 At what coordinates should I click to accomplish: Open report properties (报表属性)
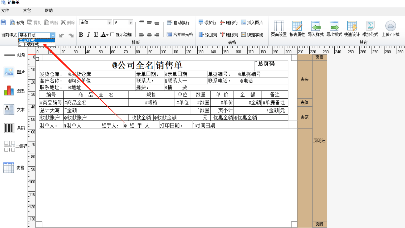click(x=297, y=29)
